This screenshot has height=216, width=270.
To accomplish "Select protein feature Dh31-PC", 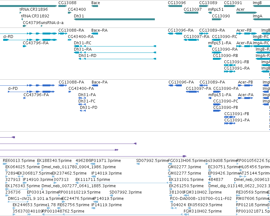I will (x=82, y=104).
